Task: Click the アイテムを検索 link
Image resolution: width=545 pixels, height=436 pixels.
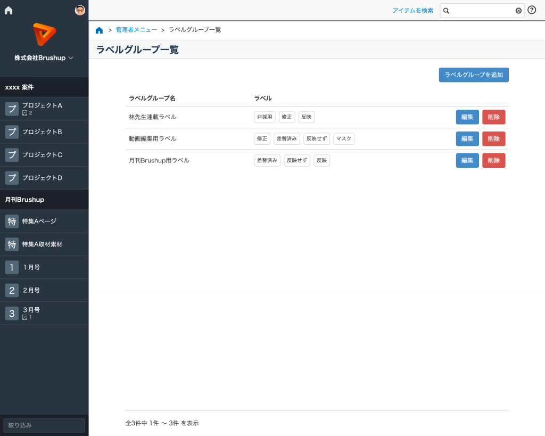Action: [412, 11]
